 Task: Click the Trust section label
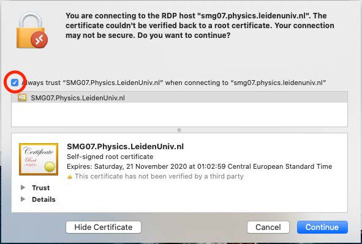click(41, 188)
